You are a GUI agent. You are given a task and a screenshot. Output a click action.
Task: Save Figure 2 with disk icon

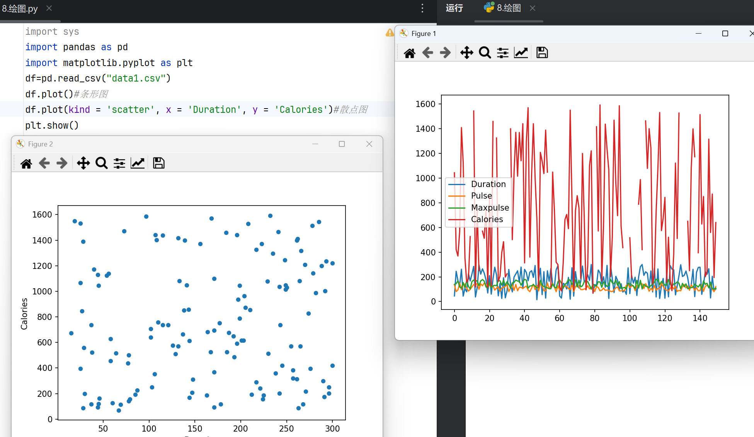(x=158, y=163)
